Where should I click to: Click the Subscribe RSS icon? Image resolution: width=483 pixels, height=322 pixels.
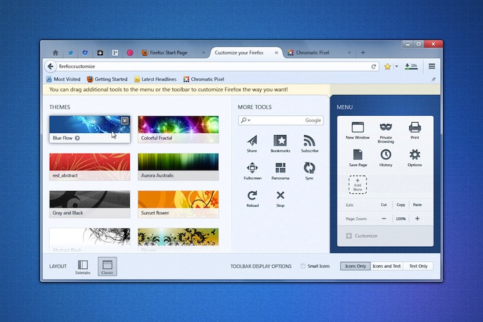point(309,141)
